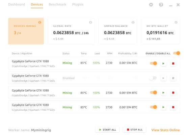This screenshot has height=135, width=189.
Task: Enable the disabled second GTX 1080 switch
Action: pyautogui.click(x=153, y=78)
